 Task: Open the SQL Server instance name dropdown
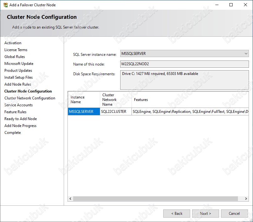pyautogui.click(x=184, y=53)
